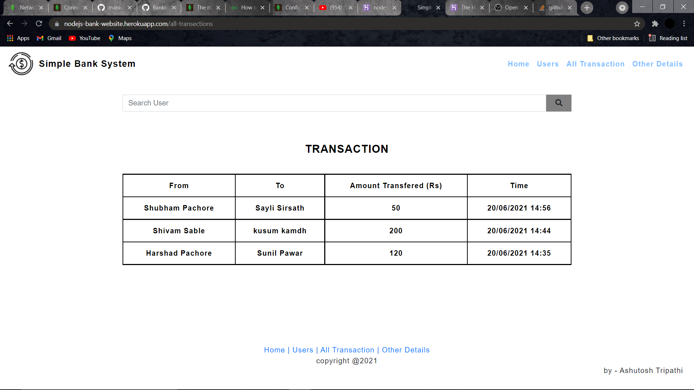This screenshot has height=390, width=694.
Task: Go back using the back arrow
Action: coord(10,24)
